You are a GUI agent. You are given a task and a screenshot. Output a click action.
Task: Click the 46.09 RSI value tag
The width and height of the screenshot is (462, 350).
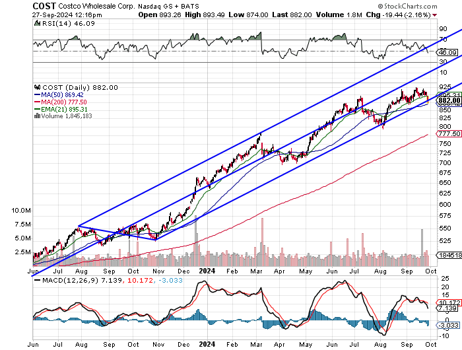click(x=447, y=52)
